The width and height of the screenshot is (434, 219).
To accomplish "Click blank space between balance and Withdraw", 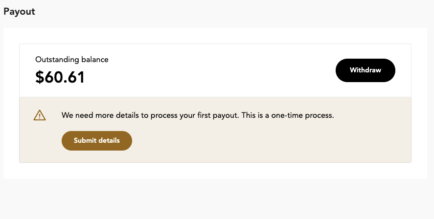I will coord(210,70).
